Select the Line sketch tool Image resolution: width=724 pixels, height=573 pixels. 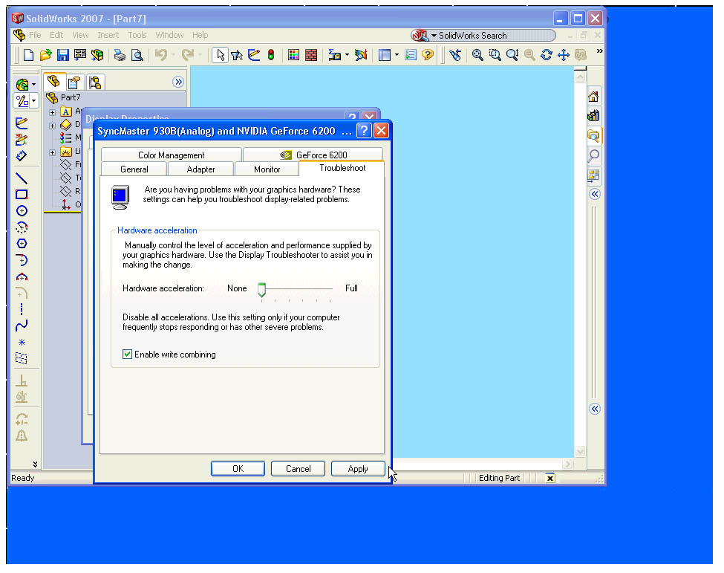pos(22,178)
